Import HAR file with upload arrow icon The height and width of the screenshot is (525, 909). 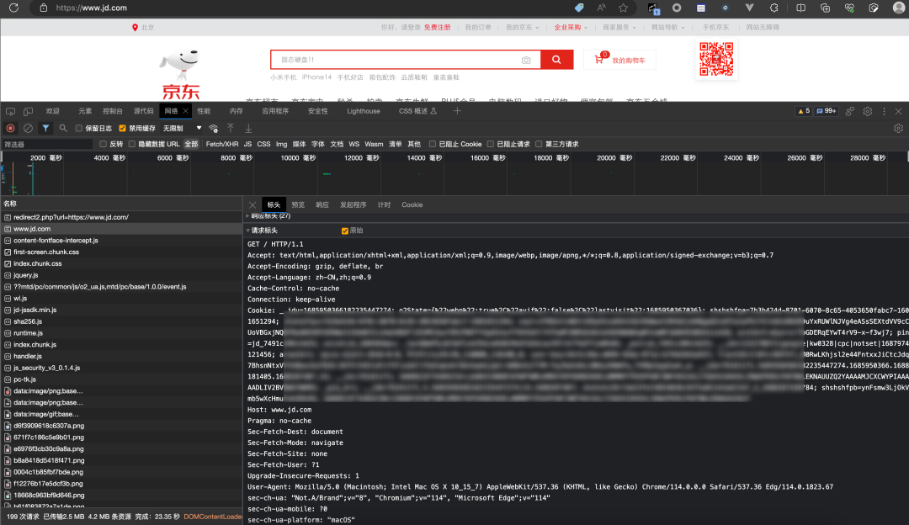tap(231, 128)
